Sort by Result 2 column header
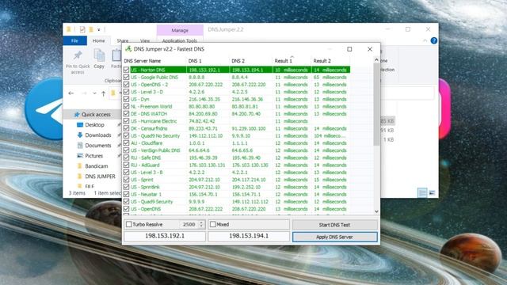This screenshot has height=285, width=507. click(330, 61)
